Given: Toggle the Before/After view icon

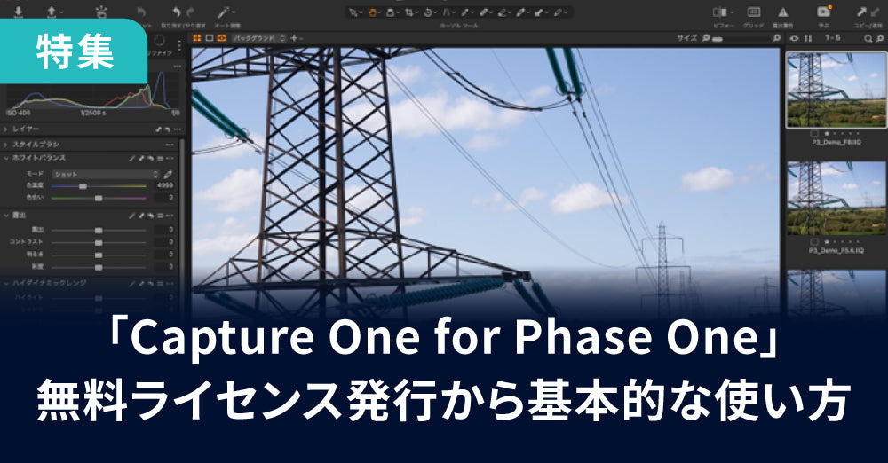Looking at the screenshot, I should pos(720,12).
